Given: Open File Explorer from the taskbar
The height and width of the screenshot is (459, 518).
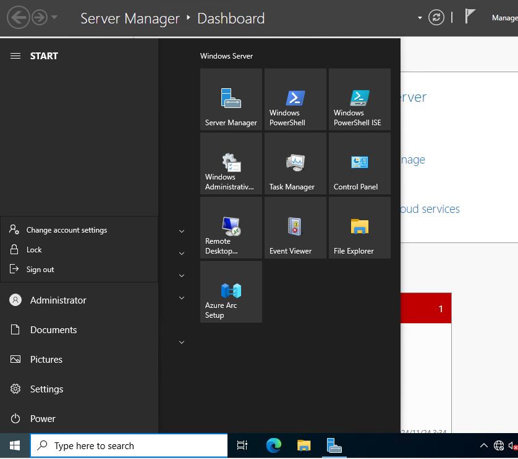Looking at the screenshot, I should [x=304, y=446].
